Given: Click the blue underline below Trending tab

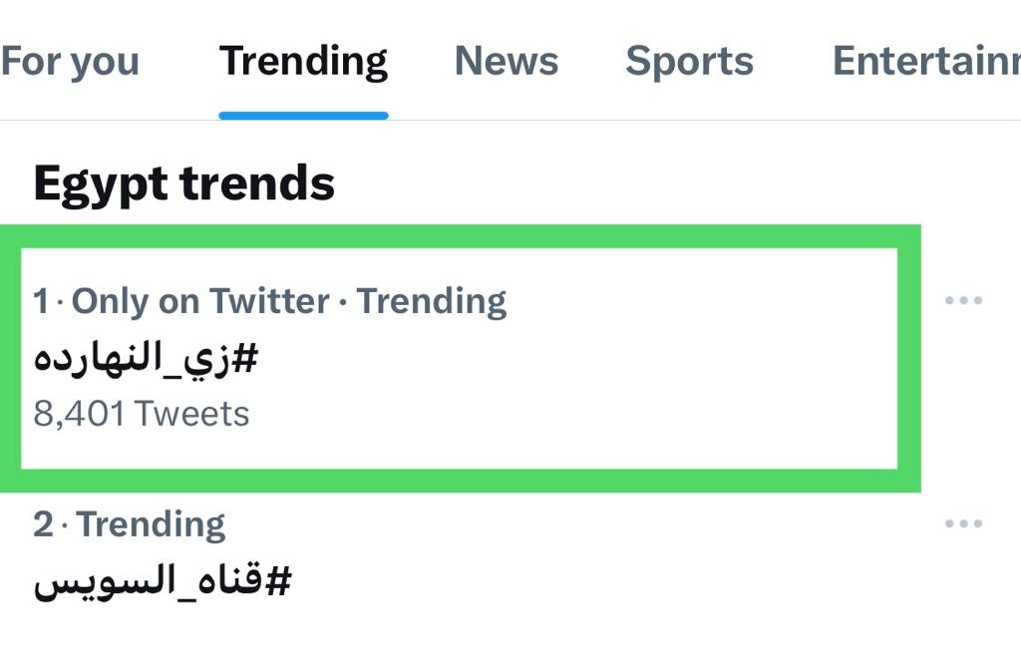Looking at the screenshot, I should point(303,116).
